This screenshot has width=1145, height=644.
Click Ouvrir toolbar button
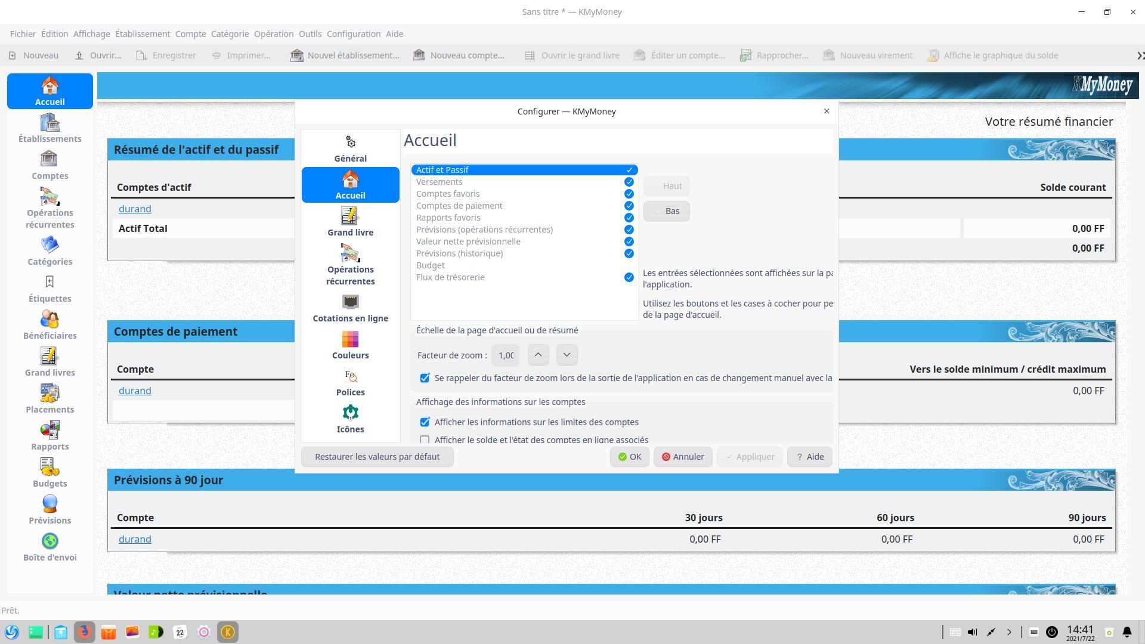pos(98,55)
